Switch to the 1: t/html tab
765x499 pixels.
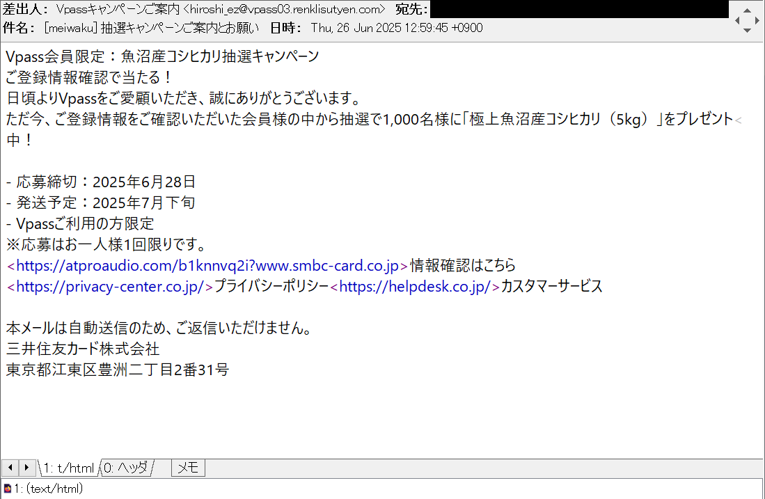[x=68, y=468]
